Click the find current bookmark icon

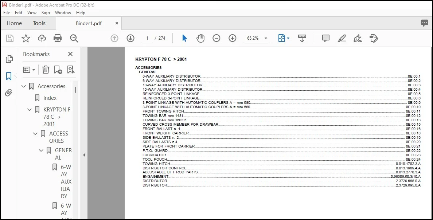[x=71, y=70]
